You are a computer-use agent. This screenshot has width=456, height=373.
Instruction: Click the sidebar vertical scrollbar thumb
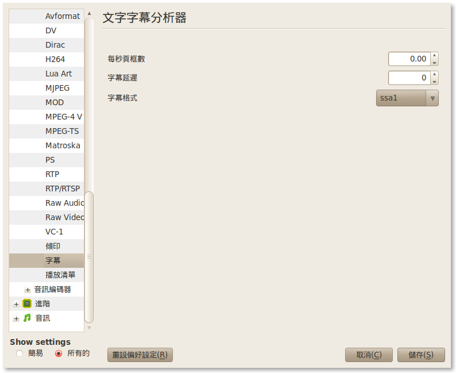(89, 257)
